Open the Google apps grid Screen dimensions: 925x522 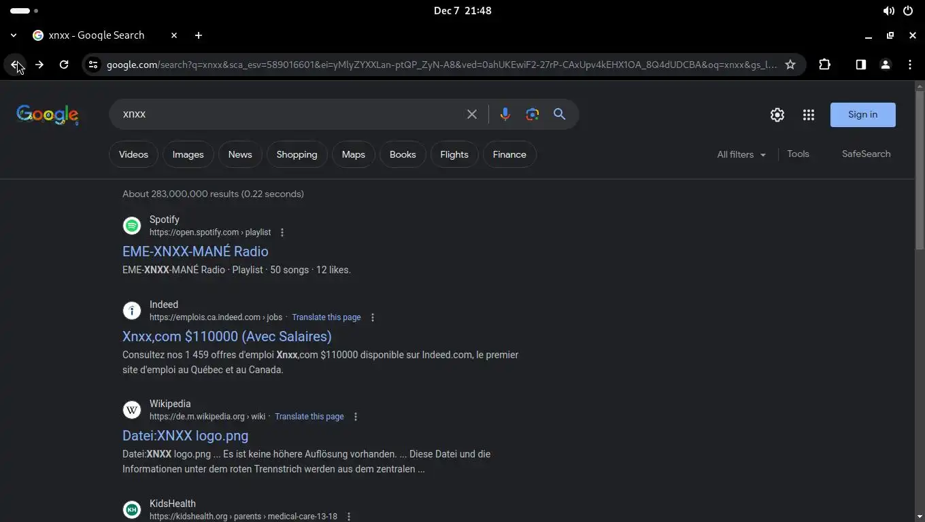pyautogui.click(x=809, y=115)
